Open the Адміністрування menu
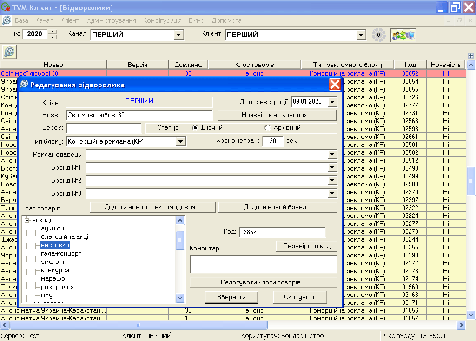 coord(111,21)
